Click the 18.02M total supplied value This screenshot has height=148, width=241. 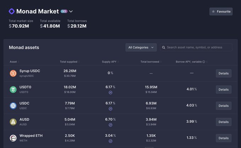pos(70,87)
